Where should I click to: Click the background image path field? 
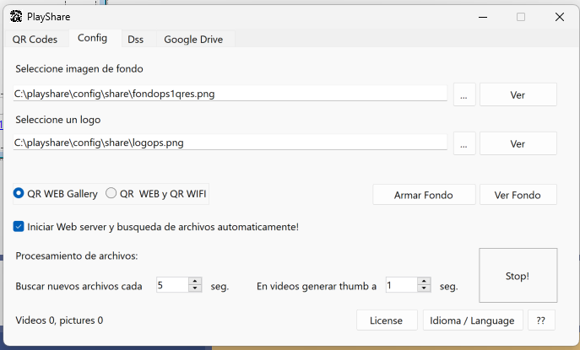tap(230, 94)
